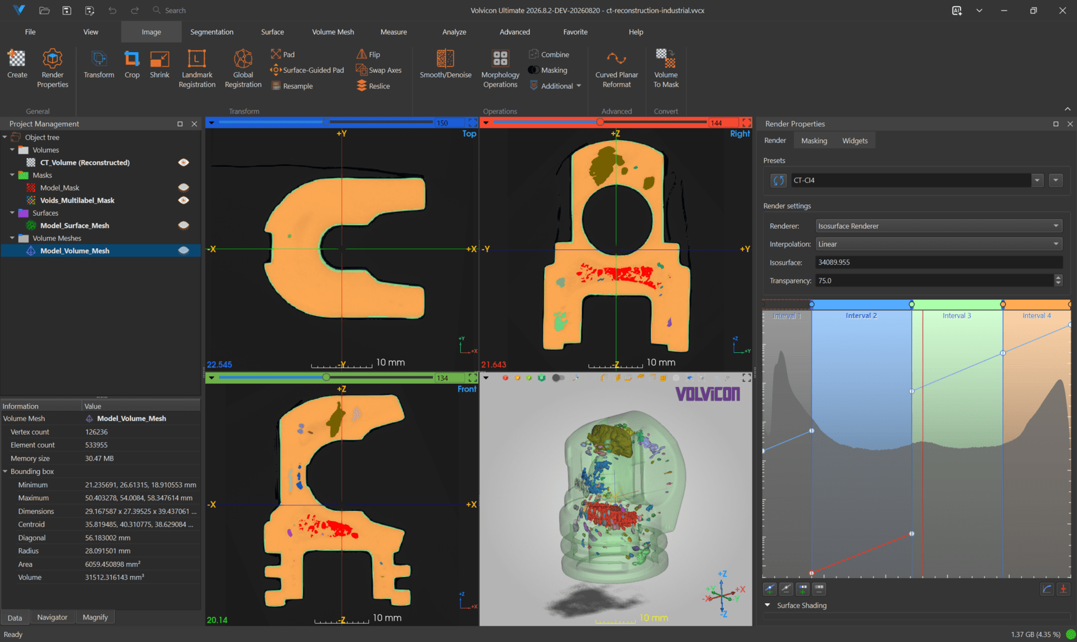Screen dimensions: 1077x642
Task: Open the Landmark Registration tool
Action: click(197, 69)
